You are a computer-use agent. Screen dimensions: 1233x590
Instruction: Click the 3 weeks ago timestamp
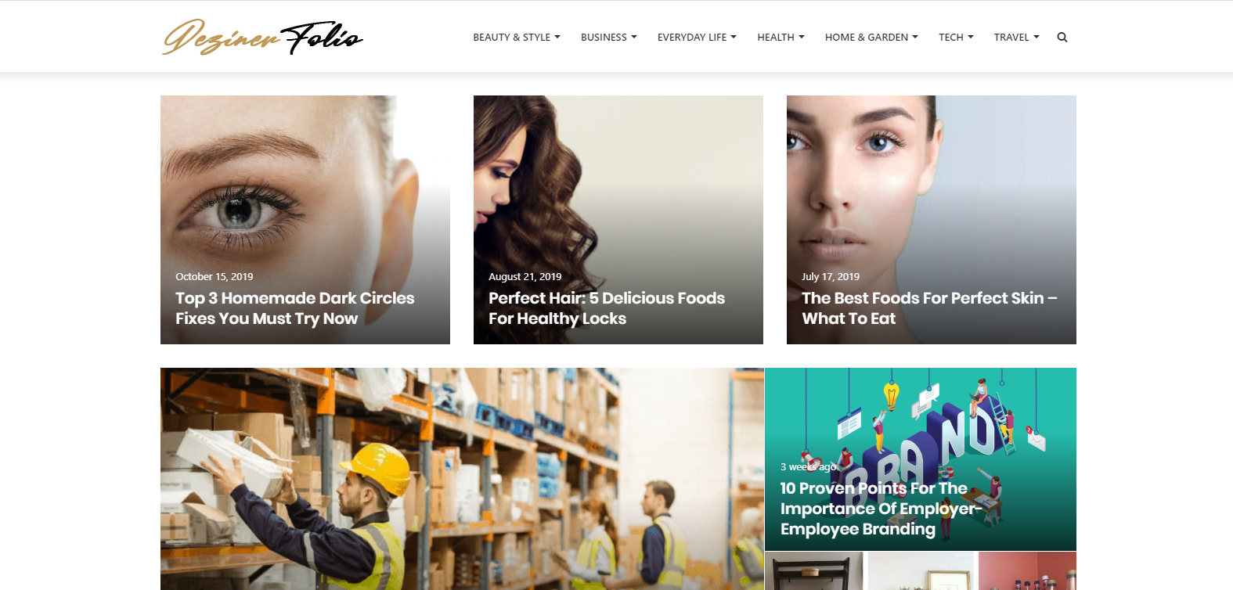pyautogui.click(x=808, y=466)
